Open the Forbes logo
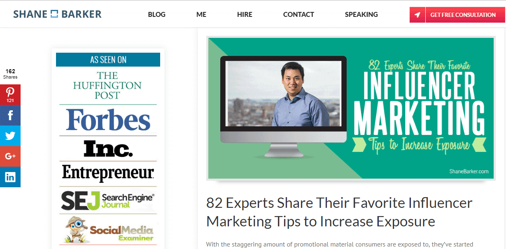Screen dimensions: 506x249 [108, 120]
